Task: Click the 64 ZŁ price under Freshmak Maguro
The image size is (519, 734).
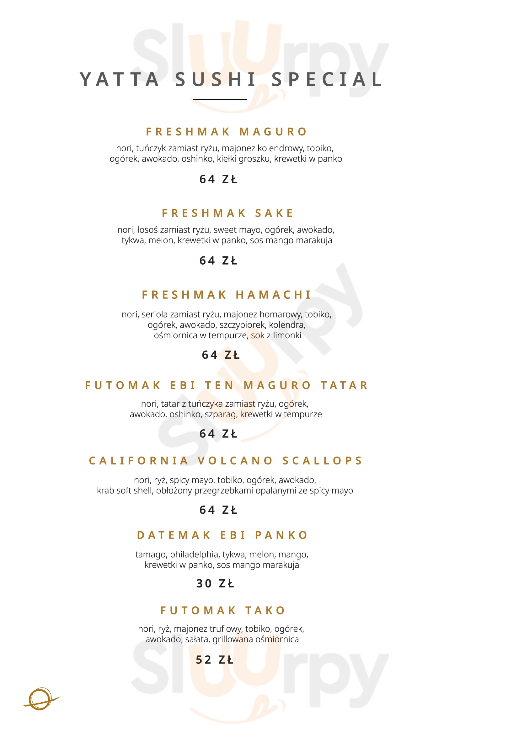Action: (219, 179)
